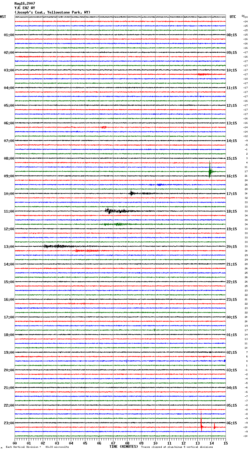Click the 20:15 UTC time label
The image size is (249, 451).
coord(232,247)
